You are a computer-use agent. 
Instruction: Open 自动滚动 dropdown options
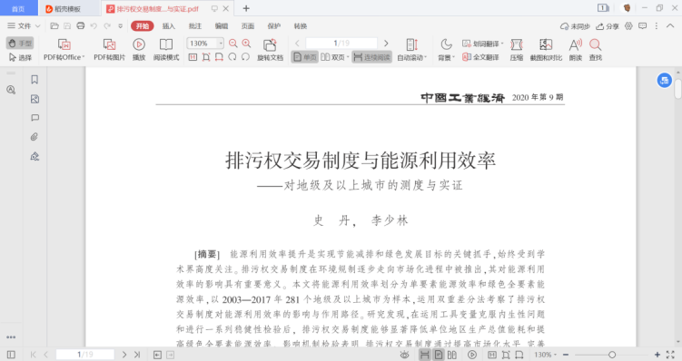(x=425, y=57)
